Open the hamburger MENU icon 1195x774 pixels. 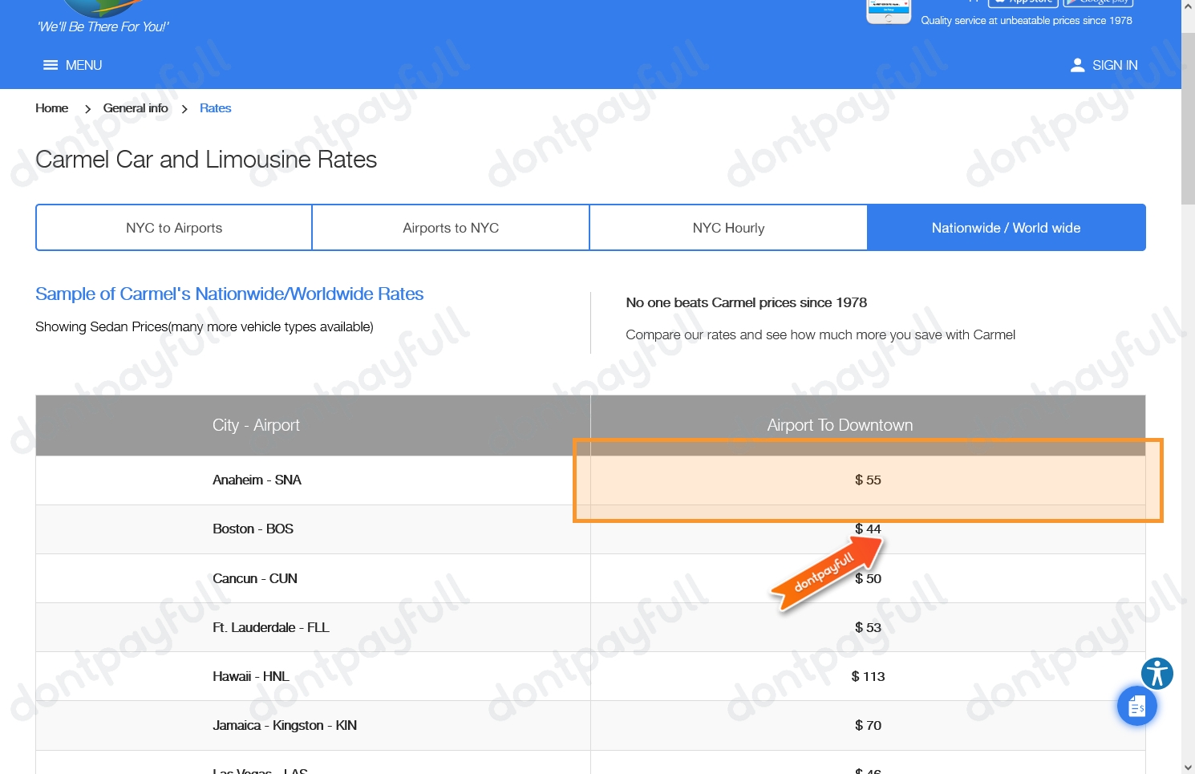tap(51, 65)
